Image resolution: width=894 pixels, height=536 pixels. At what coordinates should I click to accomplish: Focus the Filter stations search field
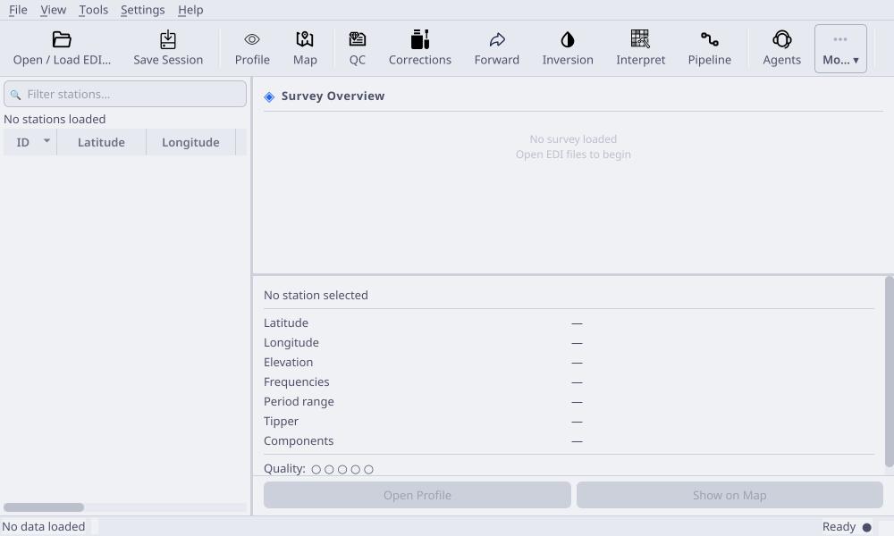pyautogui.click(x=125, y=94)
